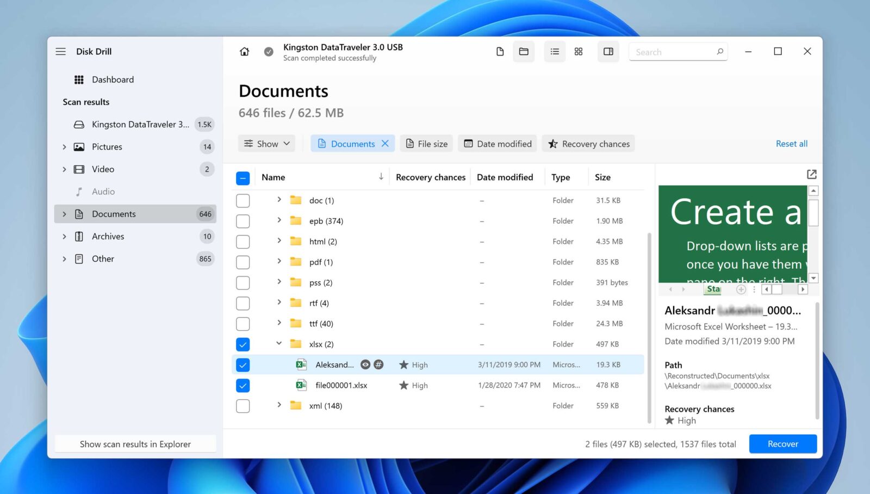Click the Reset all link
The width and height of the screenshot is (870, 494).
coord(792,143)
